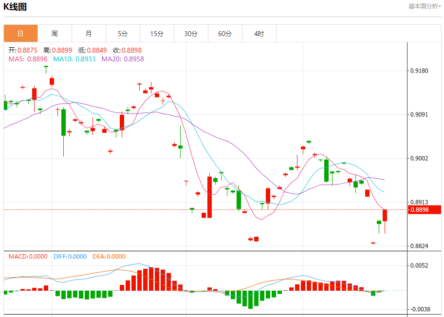Click the tallest red MACD histogram bar
The width and height of the screenshot is (444, 317).
click(151, 279)
